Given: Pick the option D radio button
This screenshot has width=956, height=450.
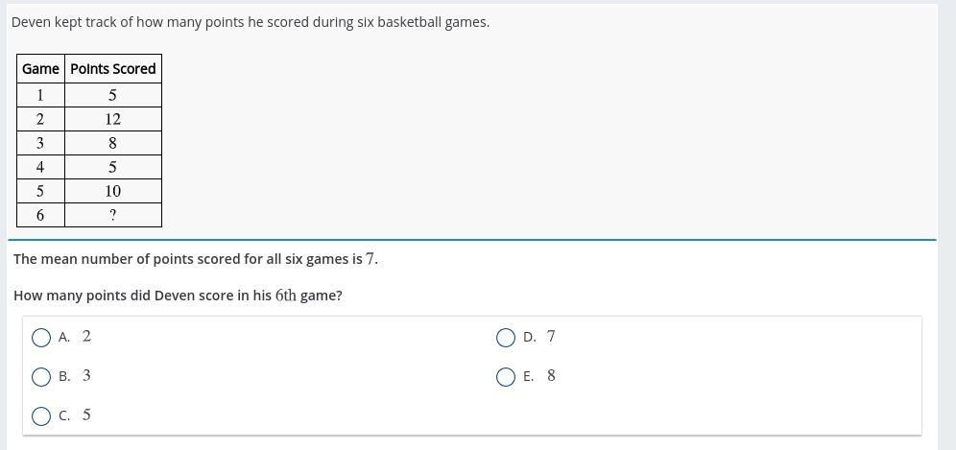Looking at the screenshot, I should (506, 338).
